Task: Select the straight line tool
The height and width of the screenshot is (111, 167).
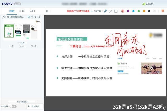Action: [111, 11]
